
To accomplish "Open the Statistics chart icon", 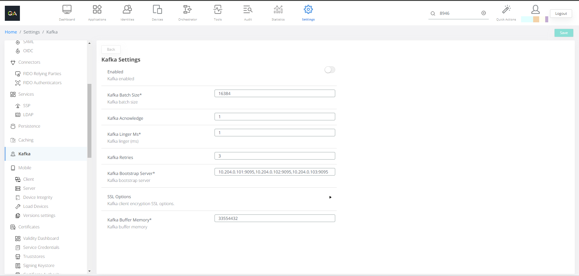I will (278, 10).
